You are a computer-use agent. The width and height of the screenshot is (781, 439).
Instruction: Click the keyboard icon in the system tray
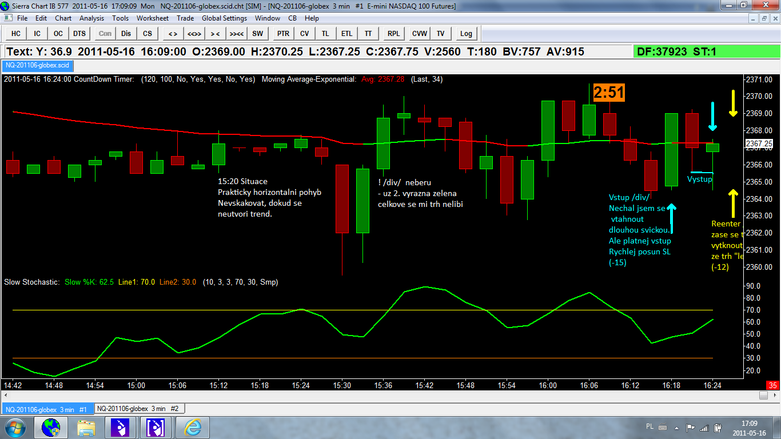tap(662, 427)
